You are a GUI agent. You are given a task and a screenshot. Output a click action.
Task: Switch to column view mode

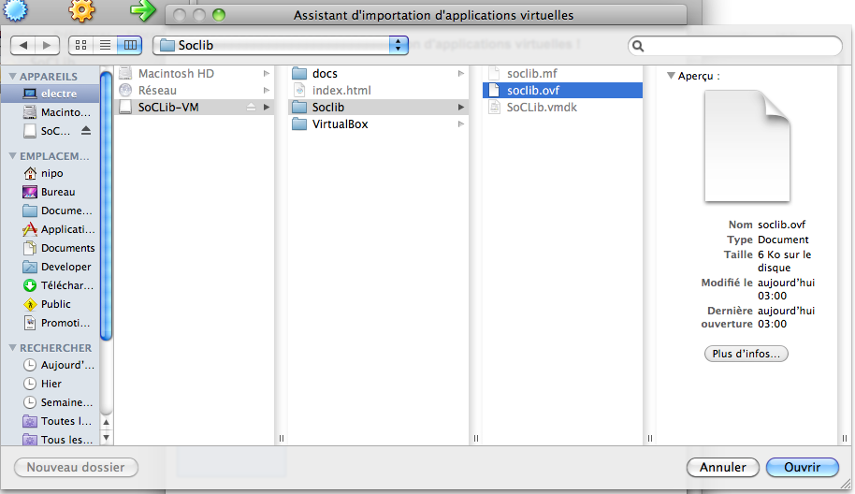point(130,45)
